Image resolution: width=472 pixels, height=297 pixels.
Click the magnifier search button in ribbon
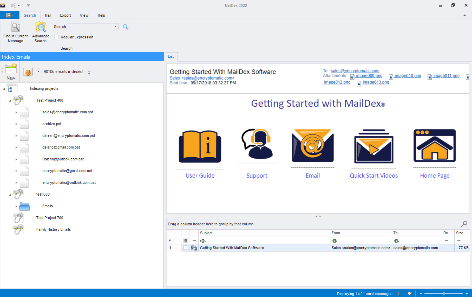(x=126, y=27)
